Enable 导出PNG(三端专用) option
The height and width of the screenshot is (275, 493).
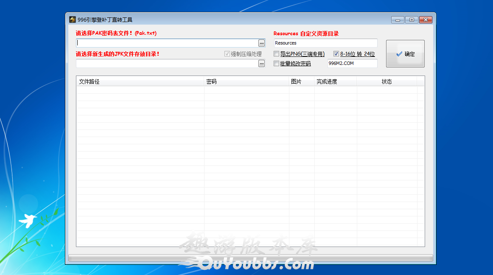pyautogui.click(x=277, y=54)
